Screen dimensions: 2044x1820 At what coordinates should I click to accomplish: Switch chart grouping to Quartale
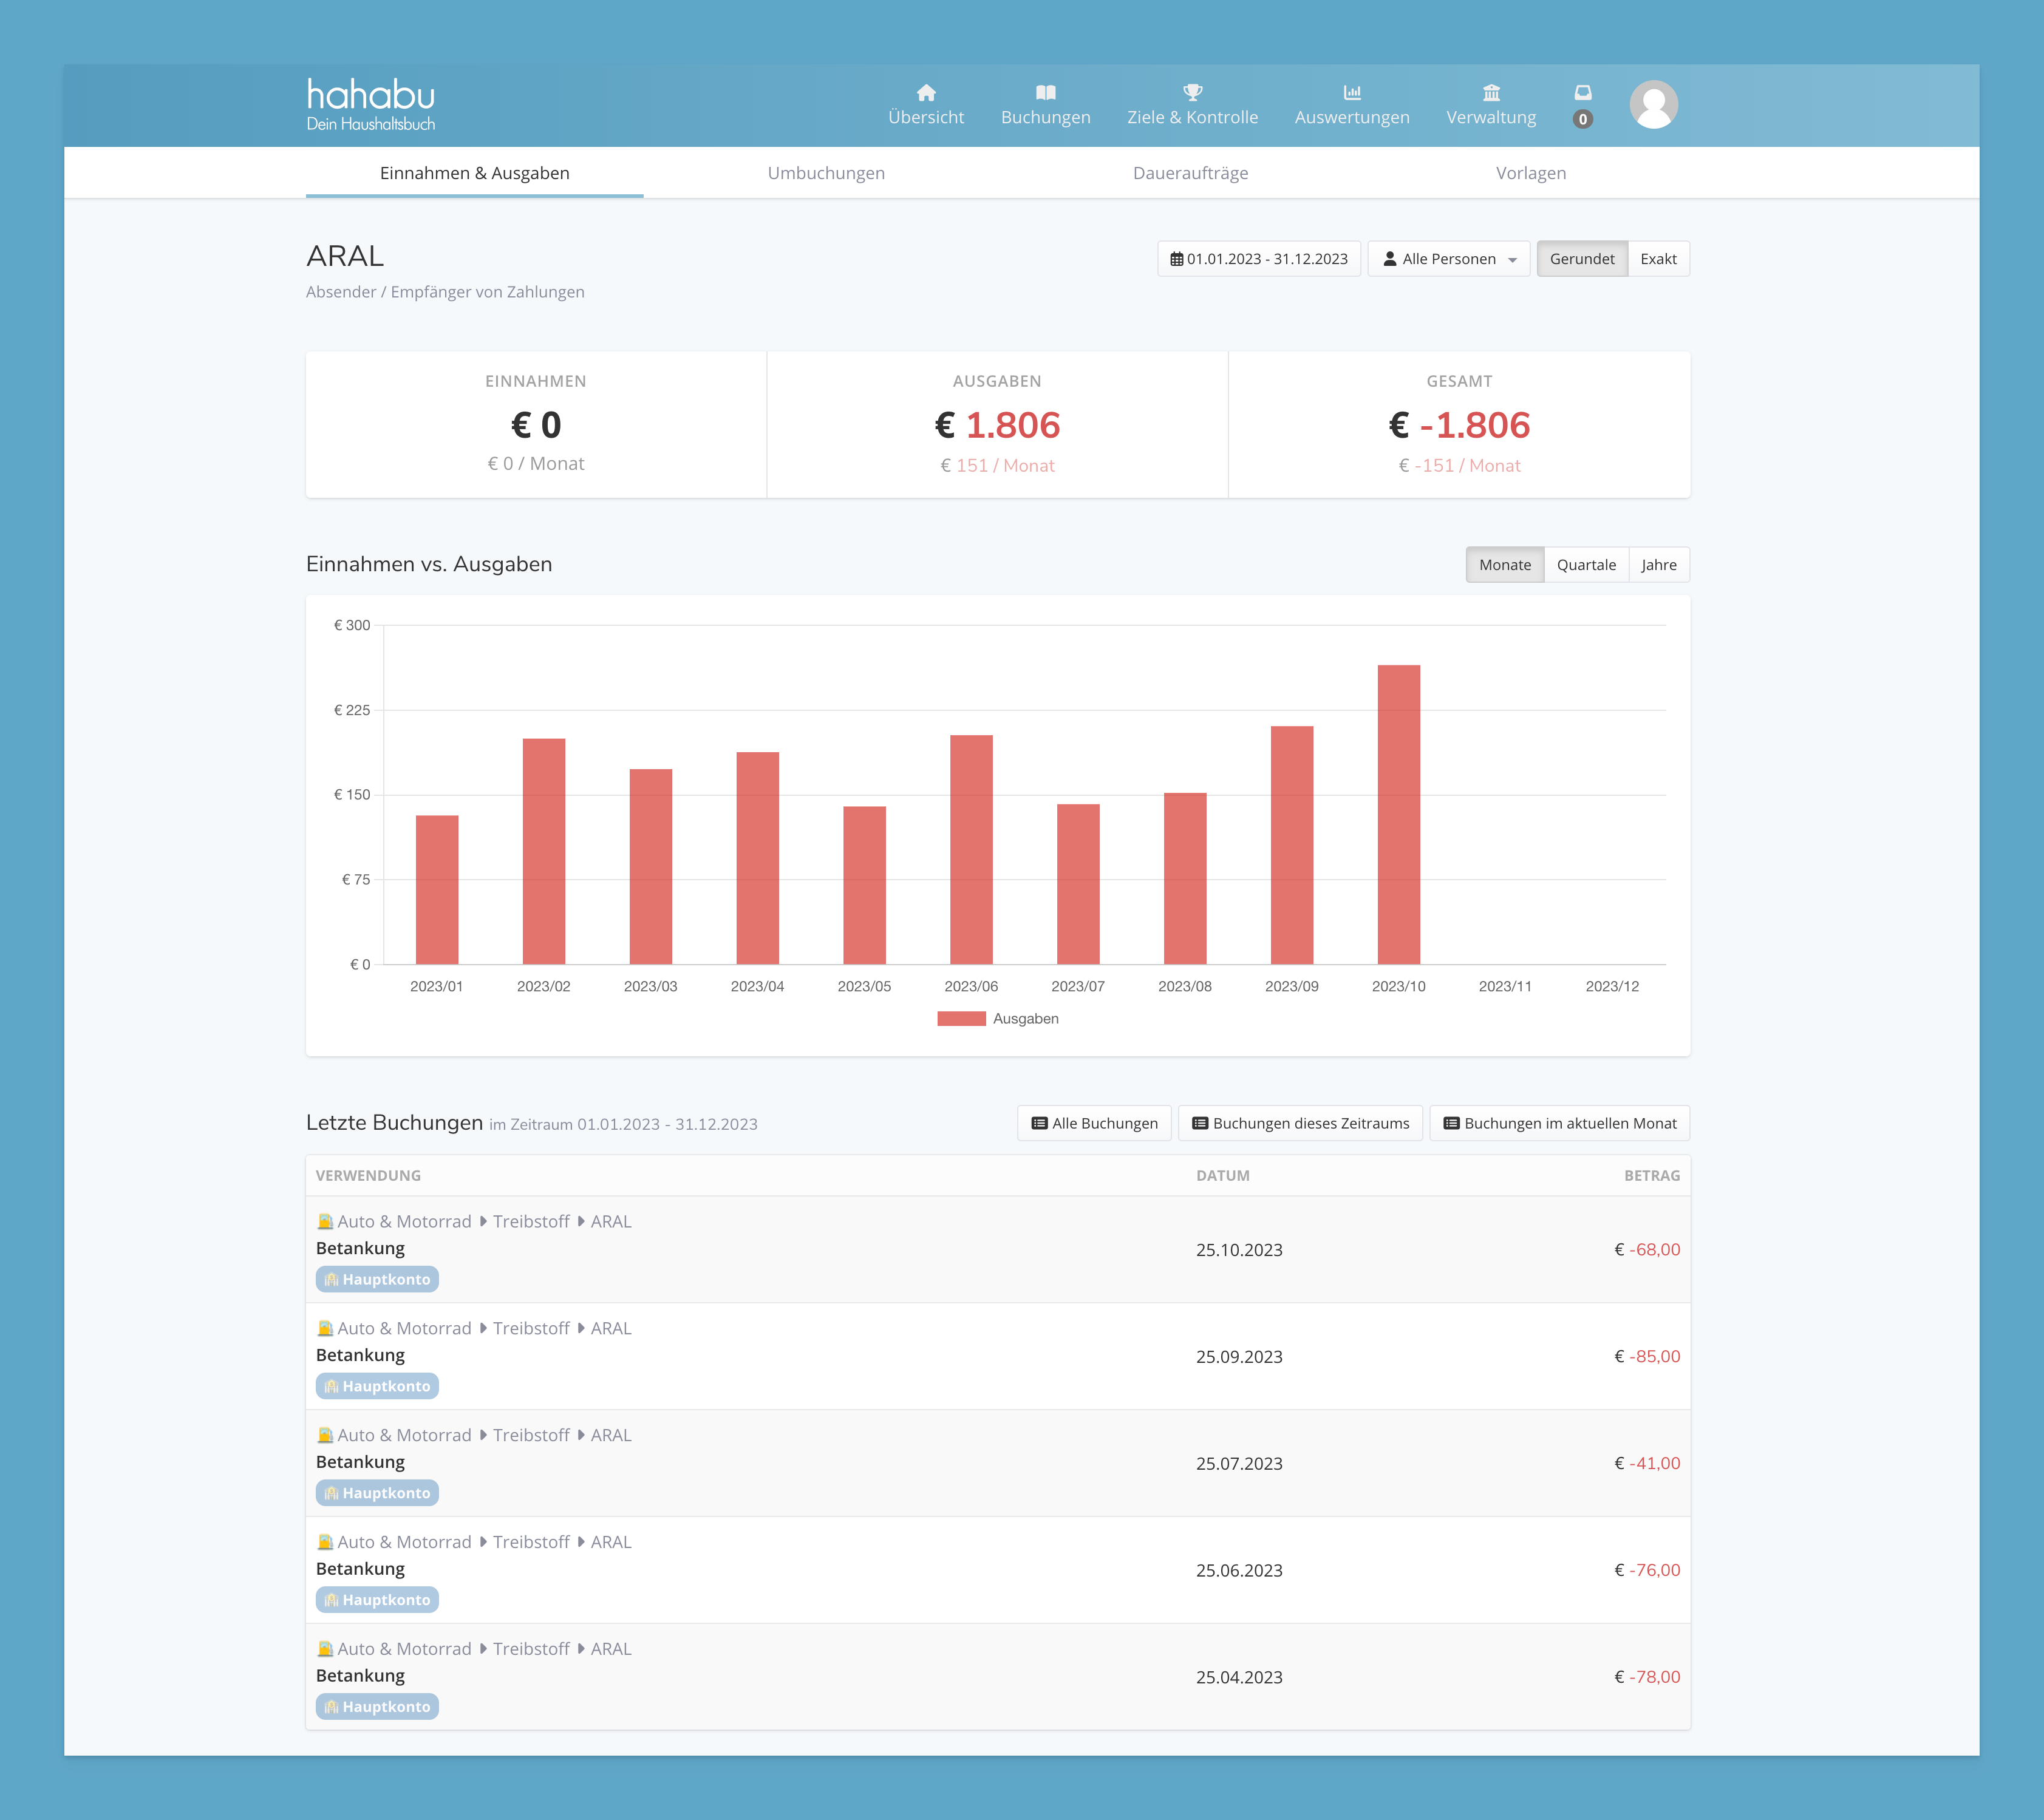pyautogui.click(x=1586, y=565)
